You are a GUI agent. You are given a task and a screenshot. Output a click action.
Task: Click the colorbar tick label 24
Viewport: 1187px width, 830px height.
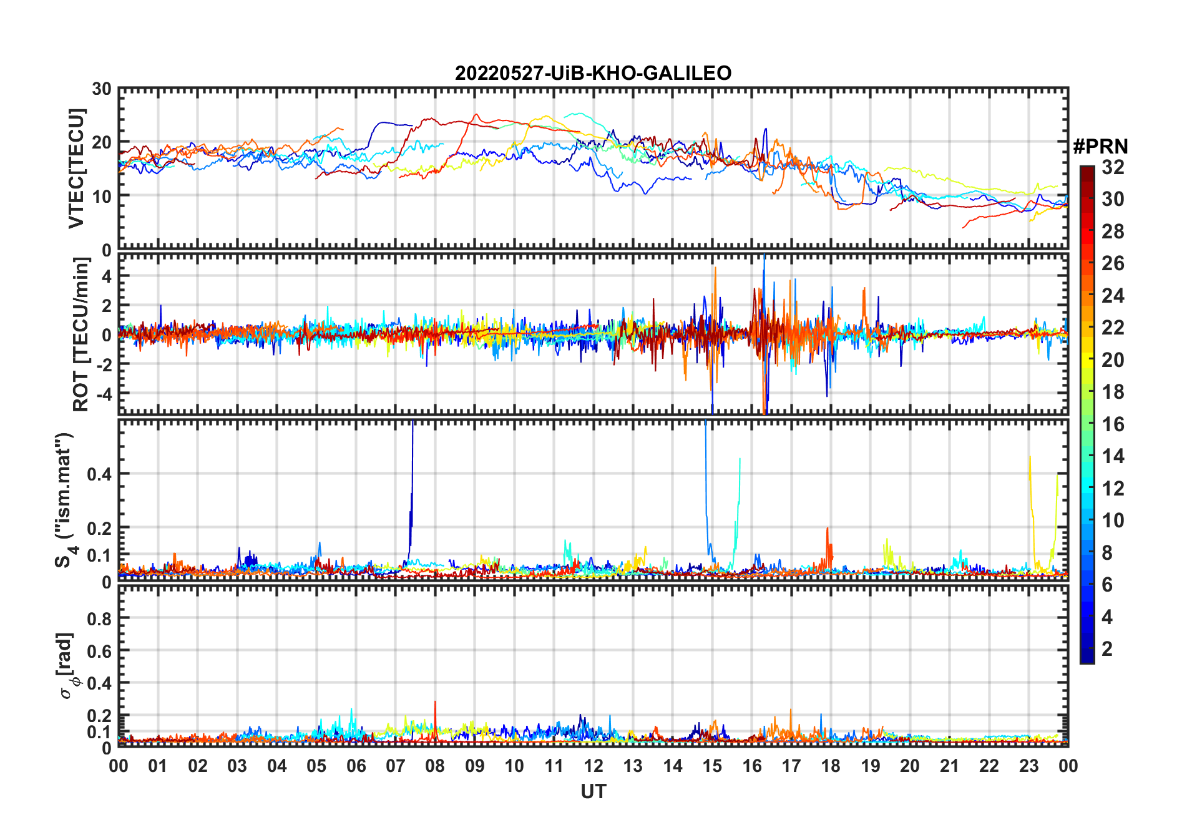pos(1113,295)
